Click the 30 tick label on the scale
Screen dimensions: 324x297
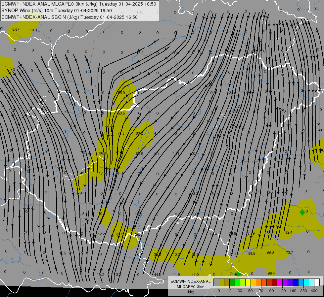[240, 291]
